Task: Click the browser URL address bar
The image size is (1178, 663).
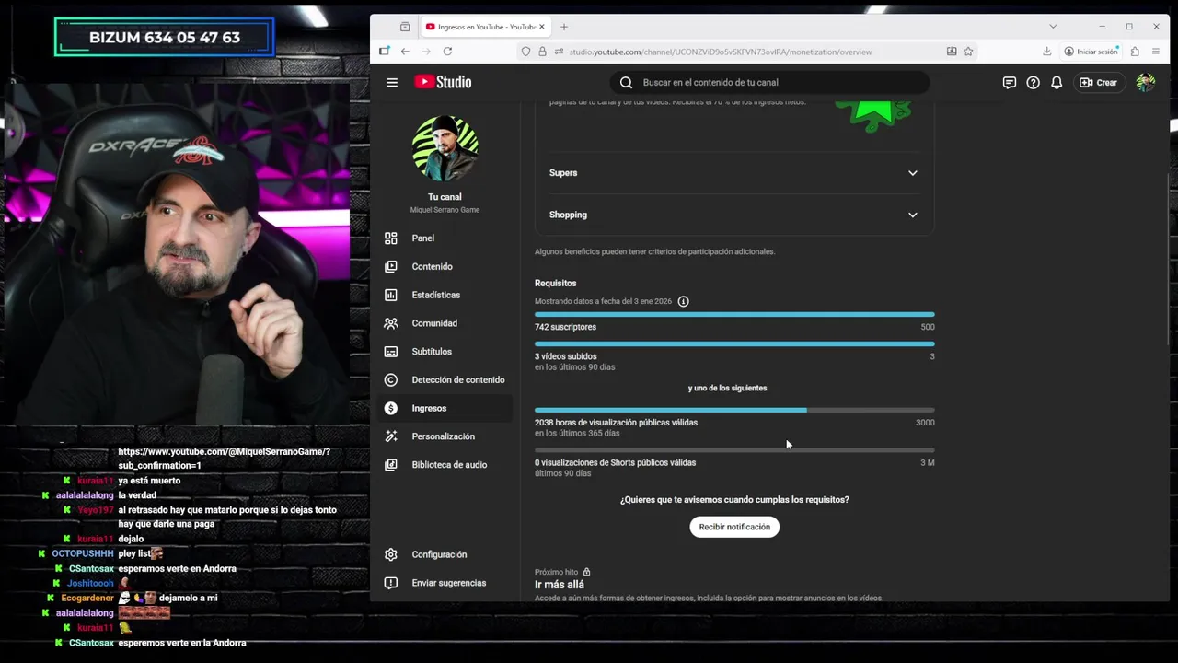Action: click(x=745, y=52)
